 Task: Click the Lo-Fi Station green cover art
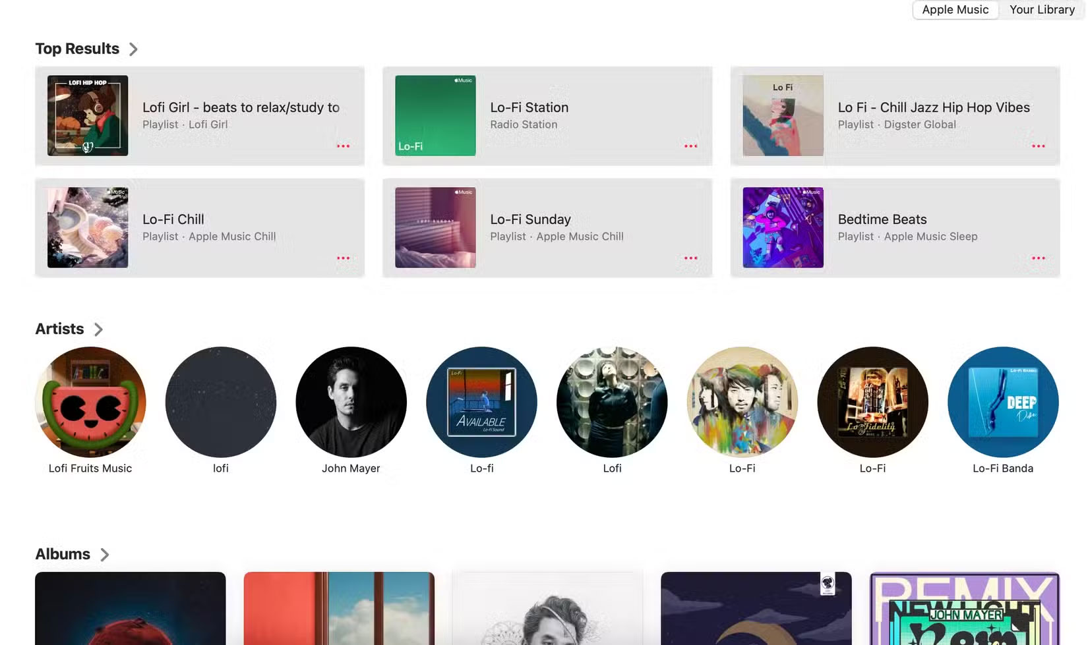pos(435,115)
